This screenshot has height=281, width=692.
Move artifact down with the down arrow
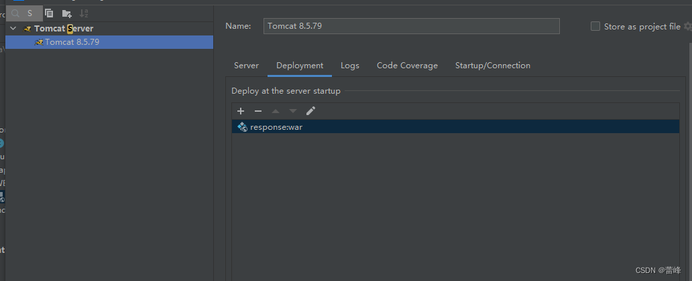pyautogui.click(x=293, y=111)
